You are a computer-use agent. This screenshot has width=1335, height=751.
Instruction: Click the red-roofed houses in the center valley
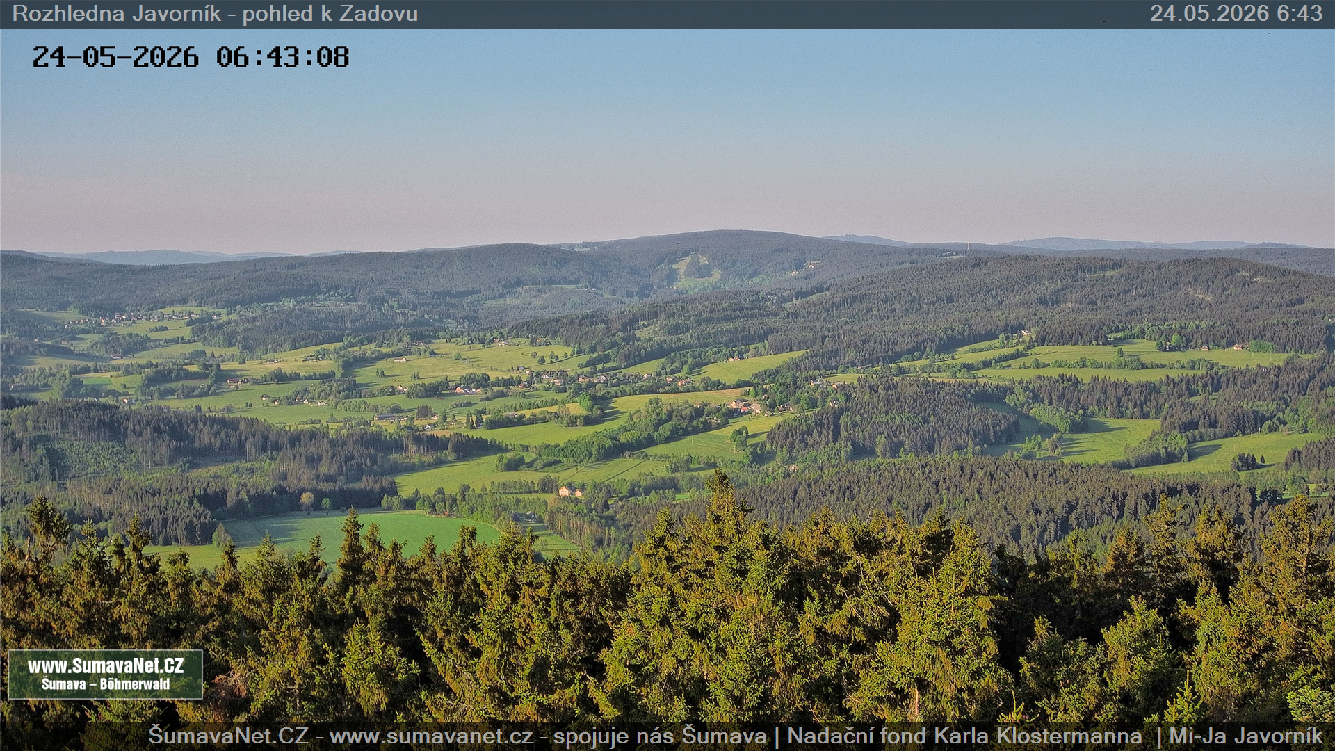(745, 406)
